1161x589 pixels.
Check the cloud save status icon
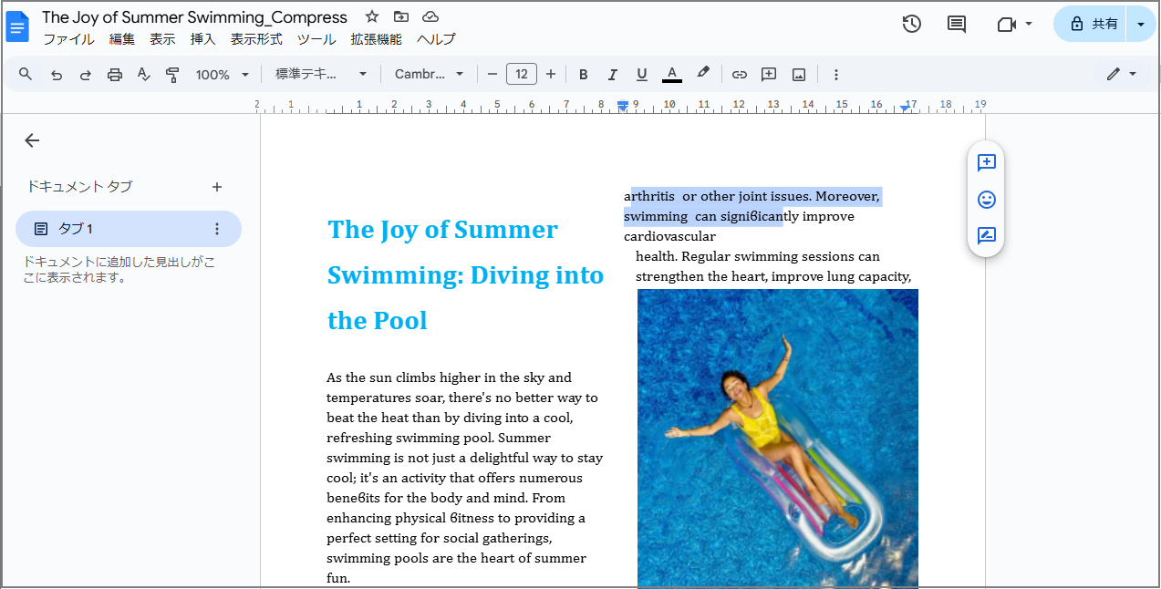[430, 17]
